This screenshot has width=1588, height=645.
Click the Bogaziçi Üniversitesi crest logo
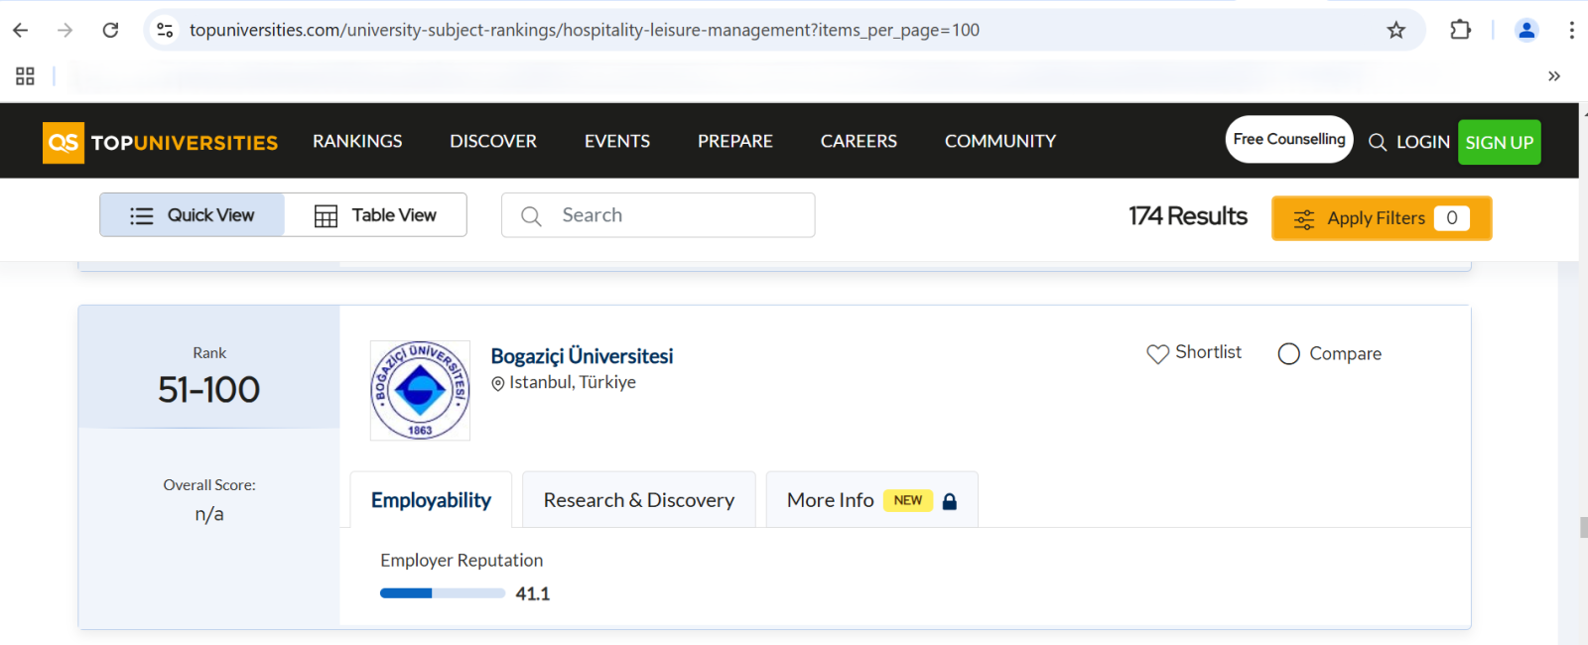click(420, 390)
